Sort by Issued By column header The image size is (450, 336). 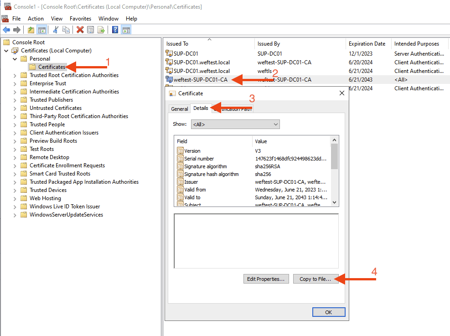click(x=300, y=44)
